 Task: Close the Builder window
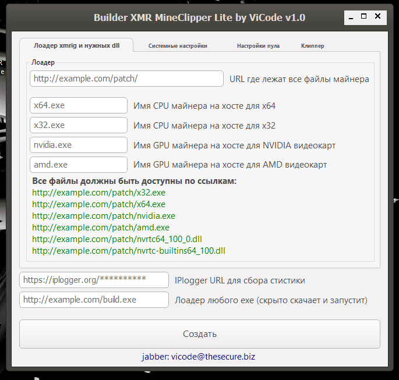[x=377, y=16]
